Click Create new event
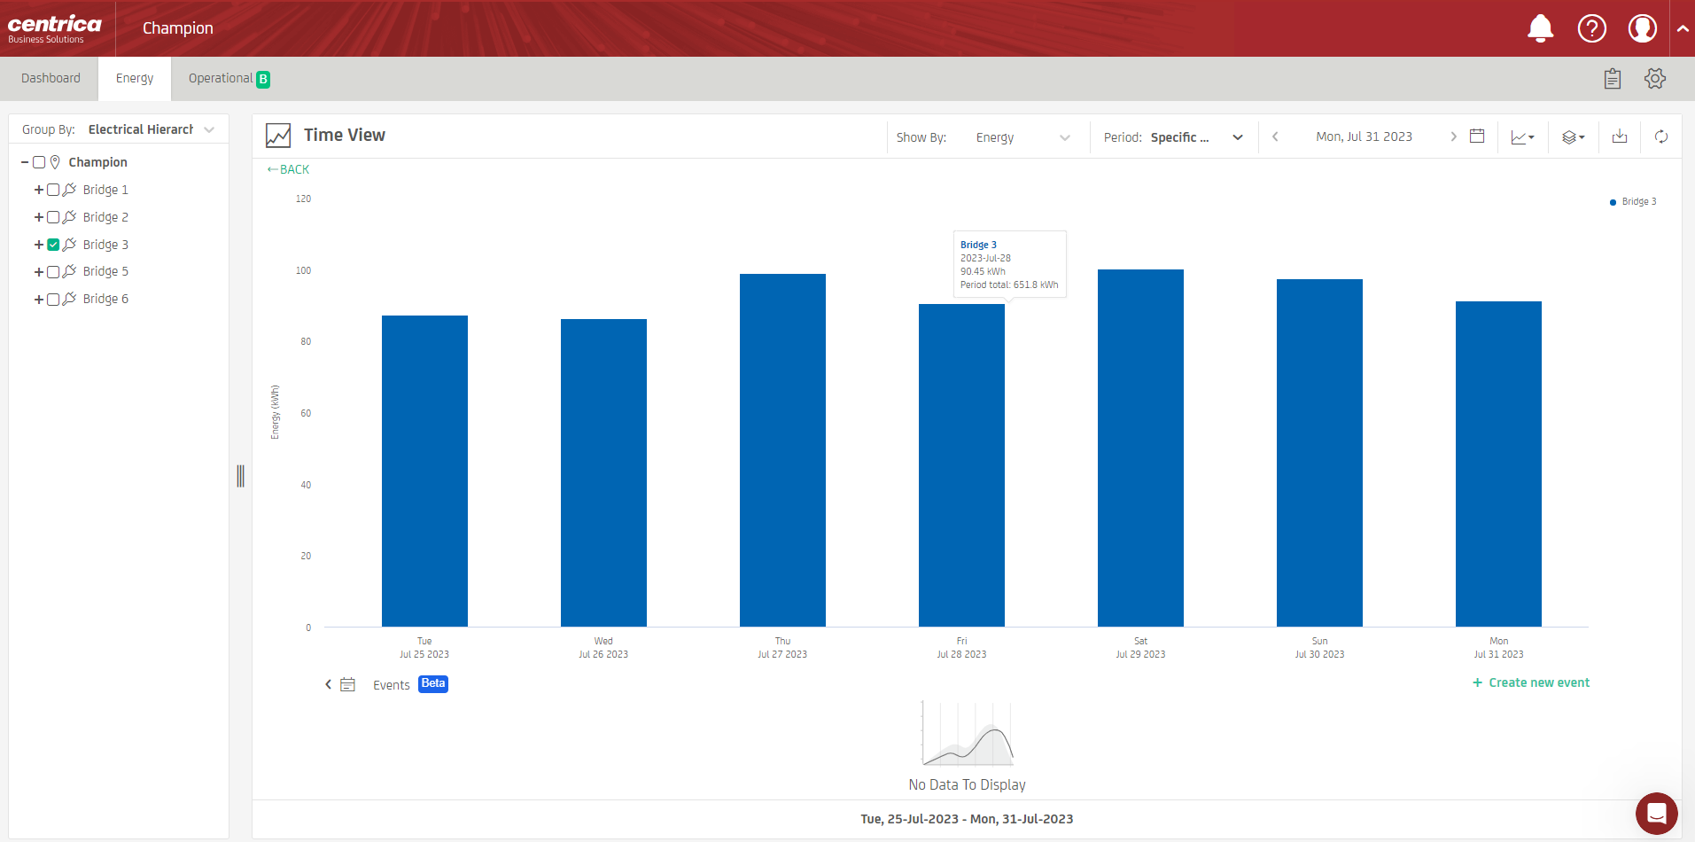 point(1530,682)
